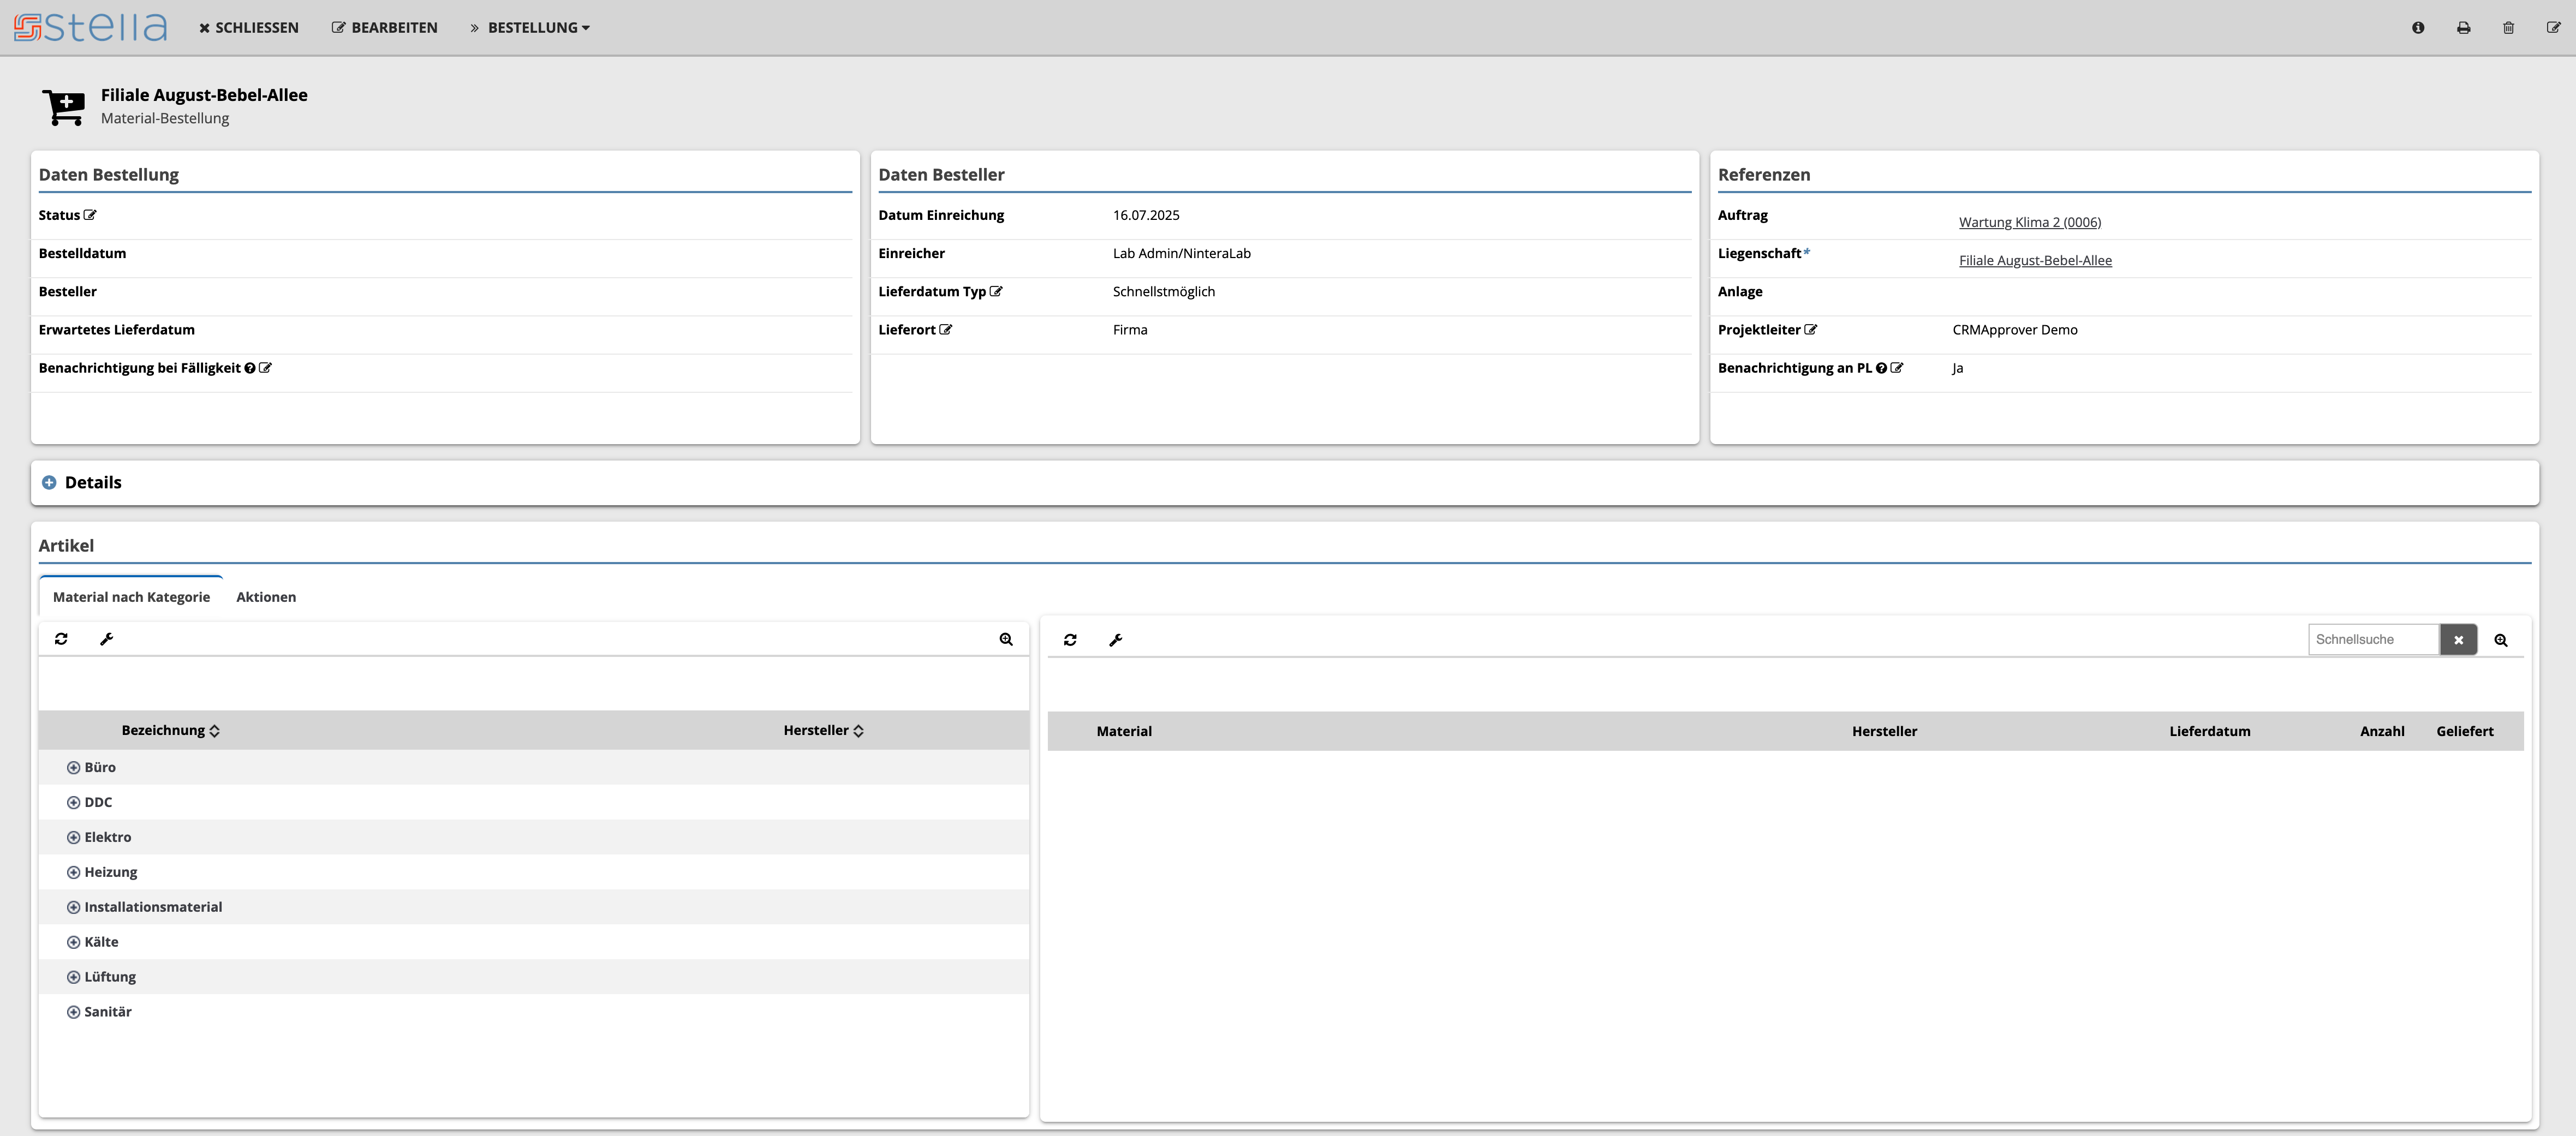Expand the Elektro category node
The width and height of the screenshot is (2576, 1136).
73,837
